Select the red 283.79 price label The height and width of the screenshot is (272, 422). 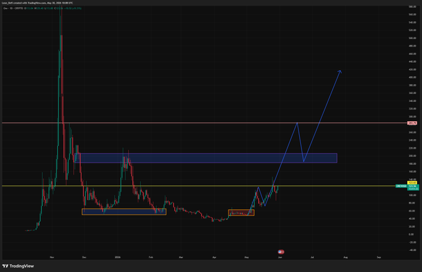click(412, 123)
